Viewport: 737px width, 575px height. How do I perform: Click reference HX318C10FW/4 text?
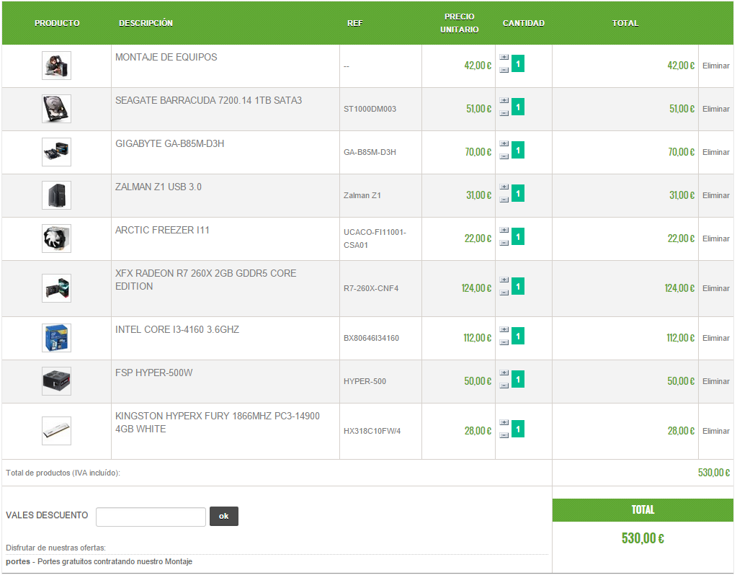pos(372,431)
